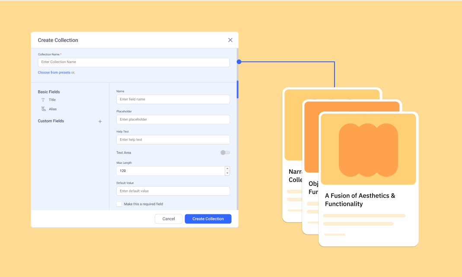Screen dimensions: 462x277
Task: Click the Collection Name input field
Action: point(134,62)
